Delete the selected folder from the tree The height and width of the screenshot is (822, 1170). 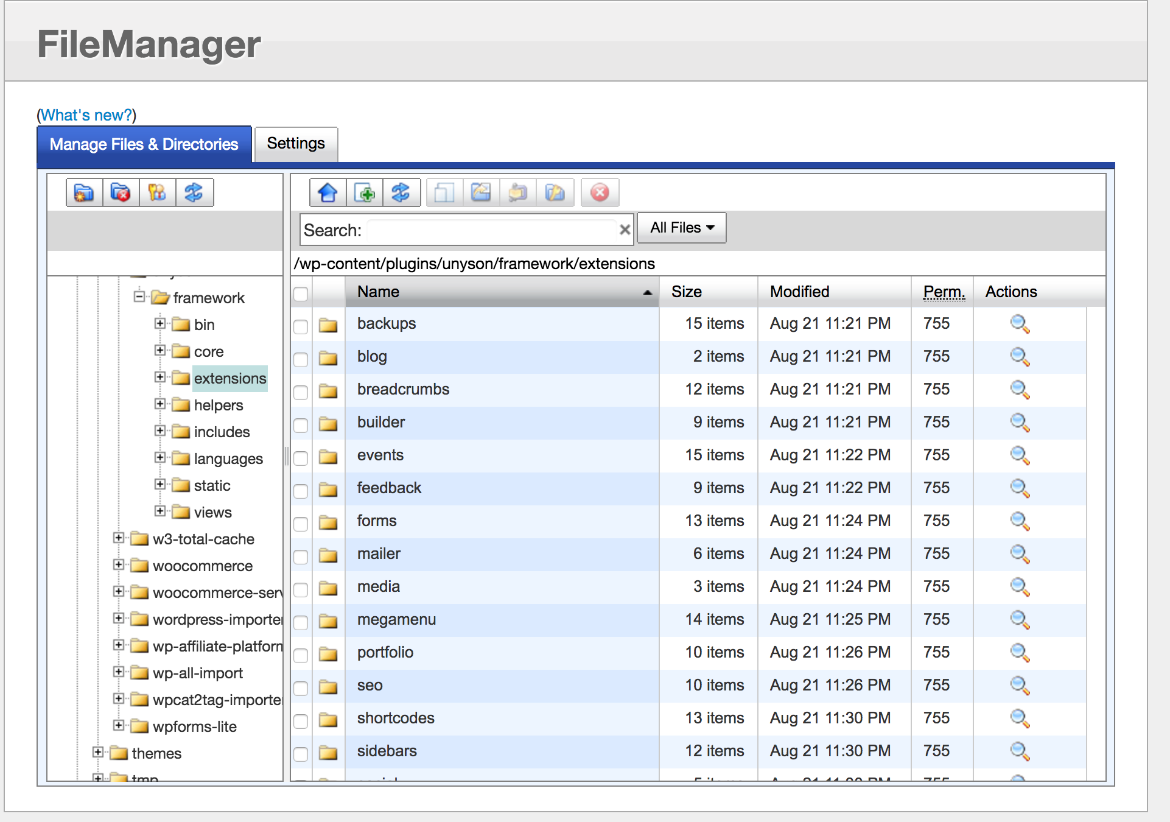pos(121,192)
